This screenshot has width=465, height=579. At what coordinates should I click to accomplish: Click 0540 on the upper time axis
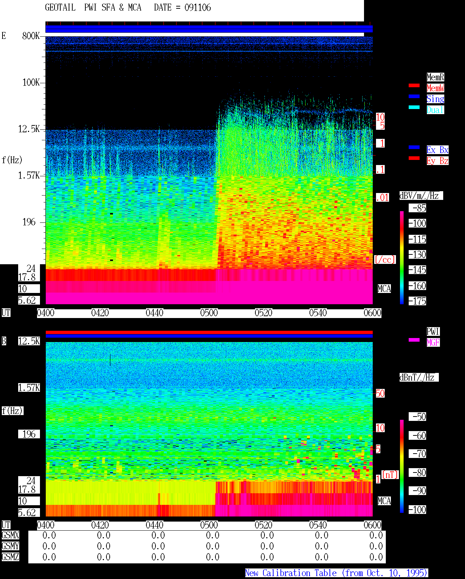point(318,313)
